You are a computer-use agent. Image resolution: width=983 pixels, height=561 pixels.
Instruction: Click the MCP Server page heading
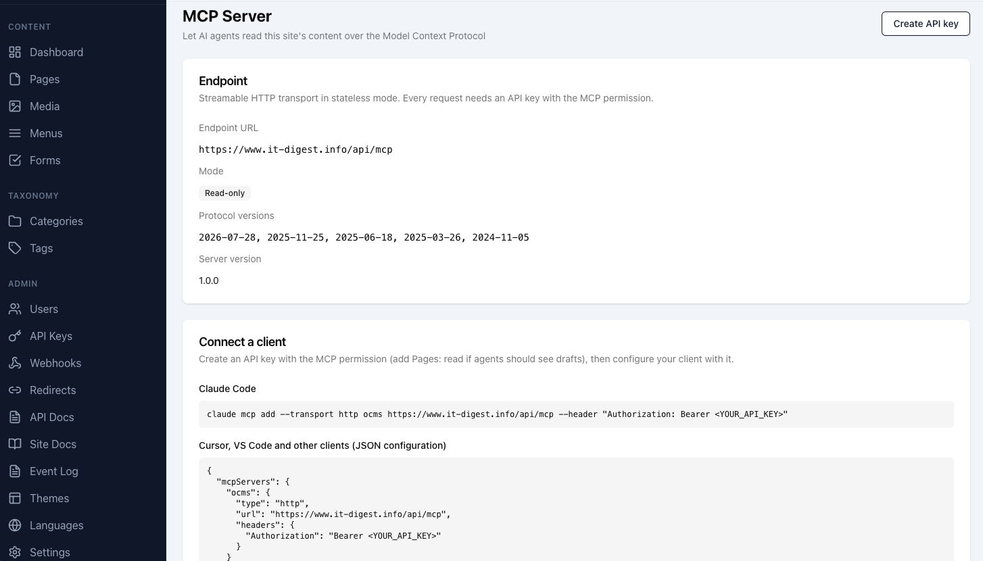click(227, 16)
